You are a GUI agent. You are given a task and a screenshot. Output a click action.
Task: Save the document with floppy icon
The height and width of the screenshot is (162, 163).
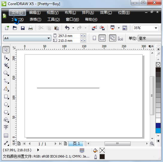(x=23, y=28)
